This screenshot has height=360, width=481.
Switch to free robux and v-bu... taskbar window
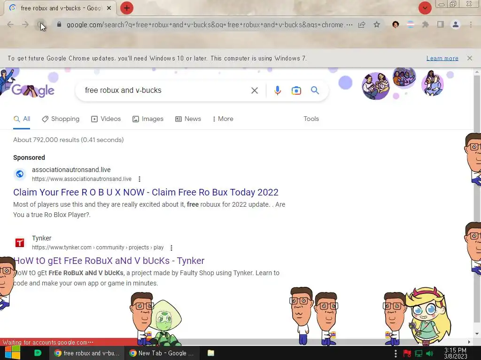[87, 353]
